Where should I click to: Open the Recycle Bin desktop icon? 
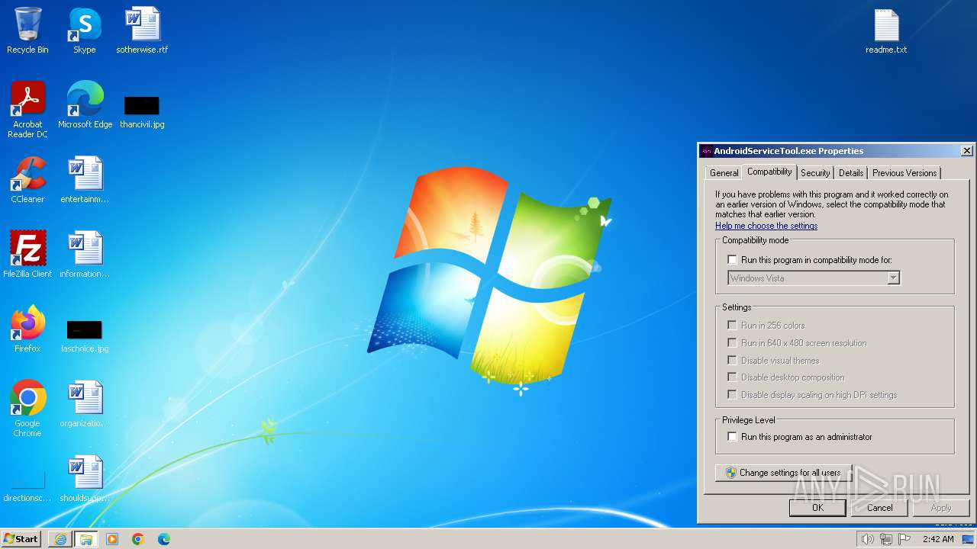point(27,30)
